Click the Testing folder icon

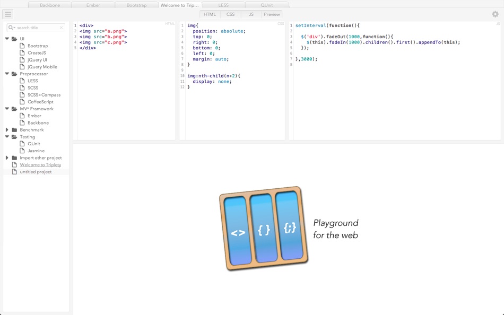point(14,137)
